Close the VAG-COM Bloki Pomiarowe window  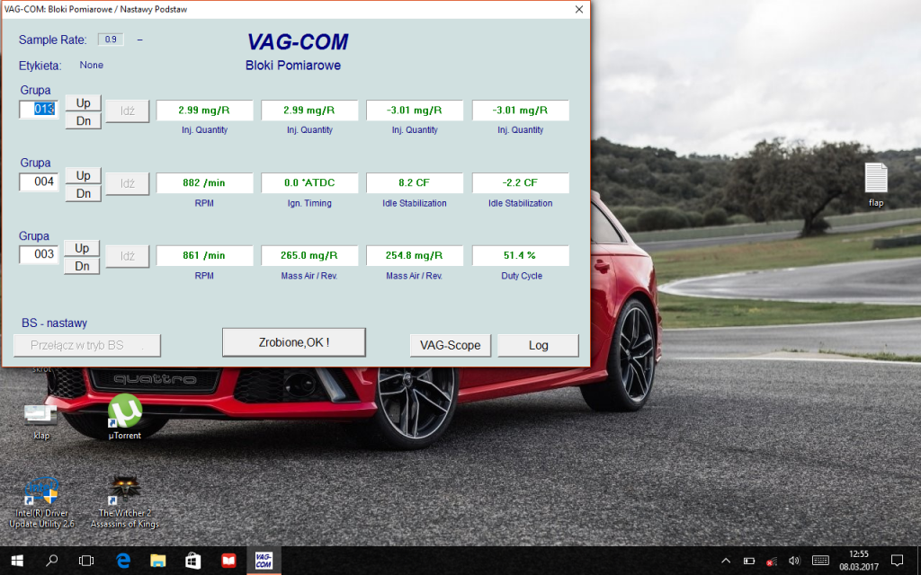(579, 9)
